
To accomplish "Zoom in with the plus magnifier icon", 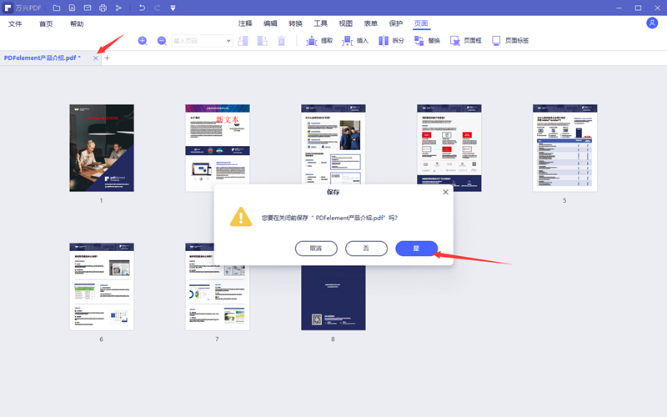I will tap(143, 40).
